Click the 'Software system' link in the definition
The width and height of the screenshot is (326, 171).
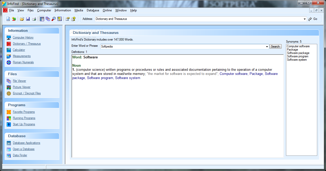(128, 78)
